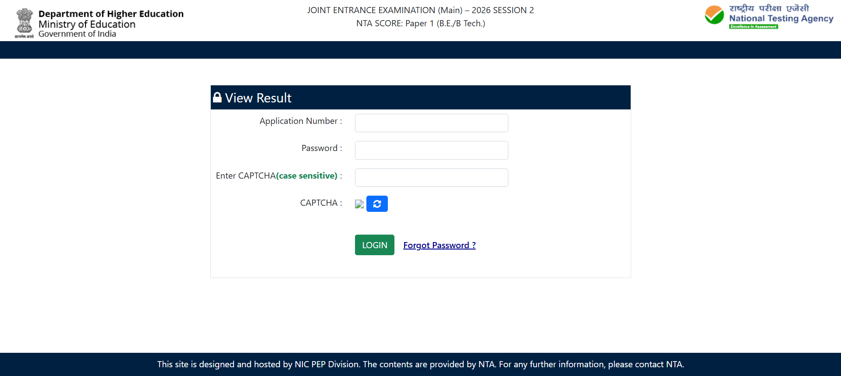841x376 pixels.
Task: Click the broken CAPTCHA image
Action: pos(359,204)
